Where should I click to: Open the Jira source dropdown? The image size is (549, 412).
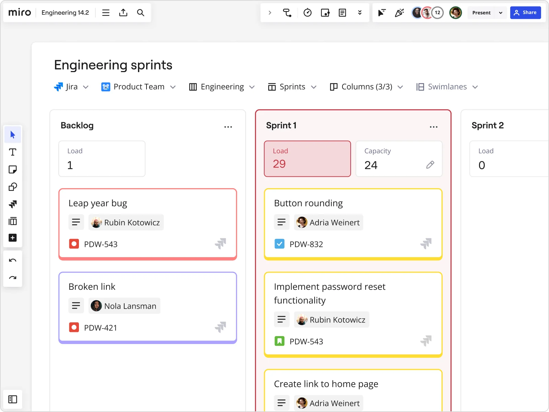tap(71, 87)
